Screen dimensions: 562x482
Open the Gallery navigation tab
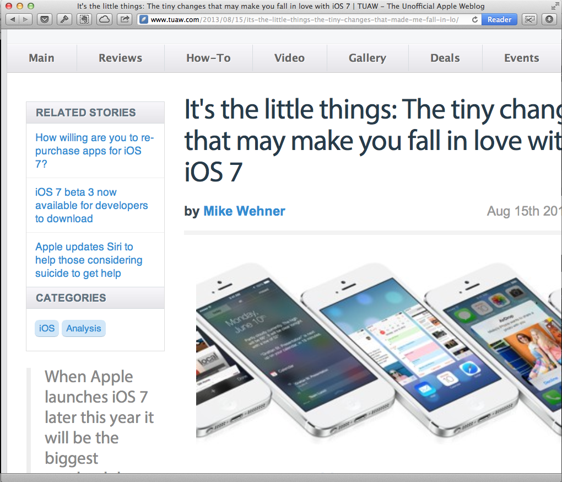[x=368, y=58]
